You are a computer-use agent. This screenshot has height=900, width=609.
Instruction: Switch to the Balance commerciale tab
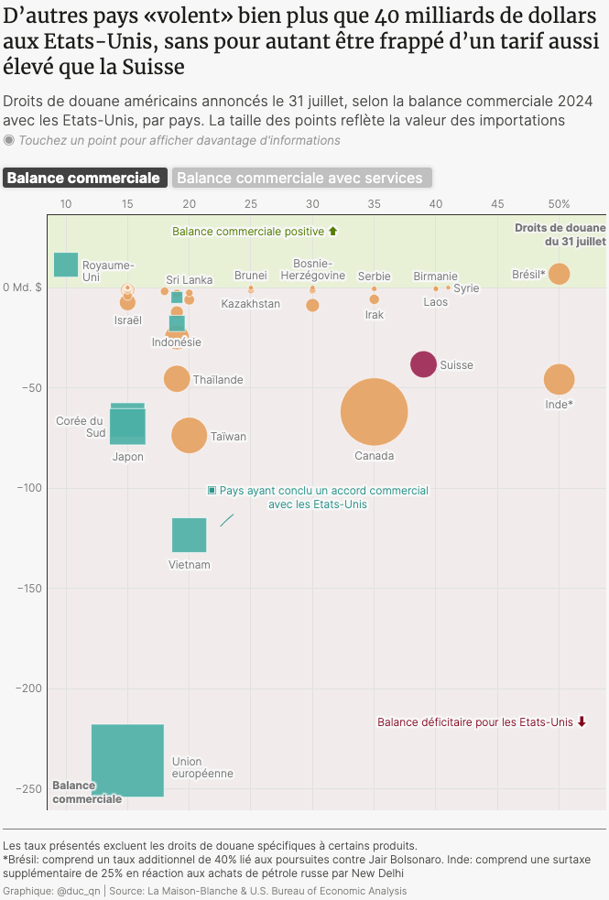[x=84, y=178]
